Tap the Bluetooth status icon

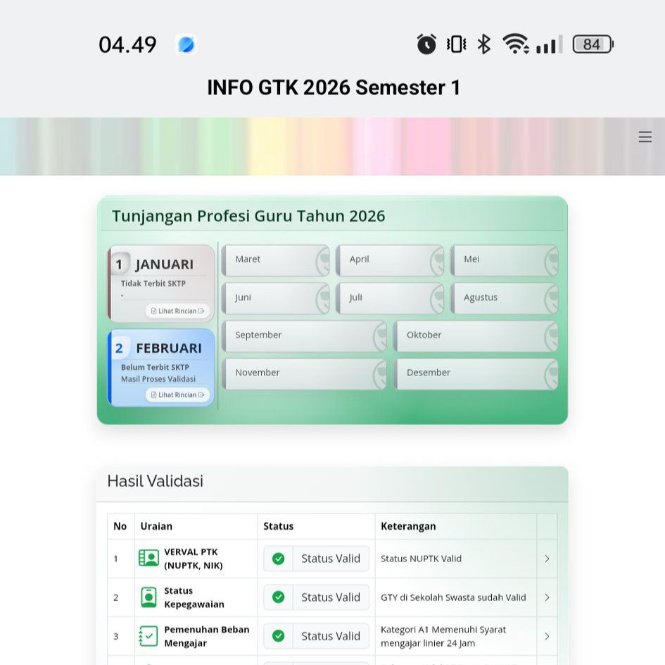pos(484,44)
